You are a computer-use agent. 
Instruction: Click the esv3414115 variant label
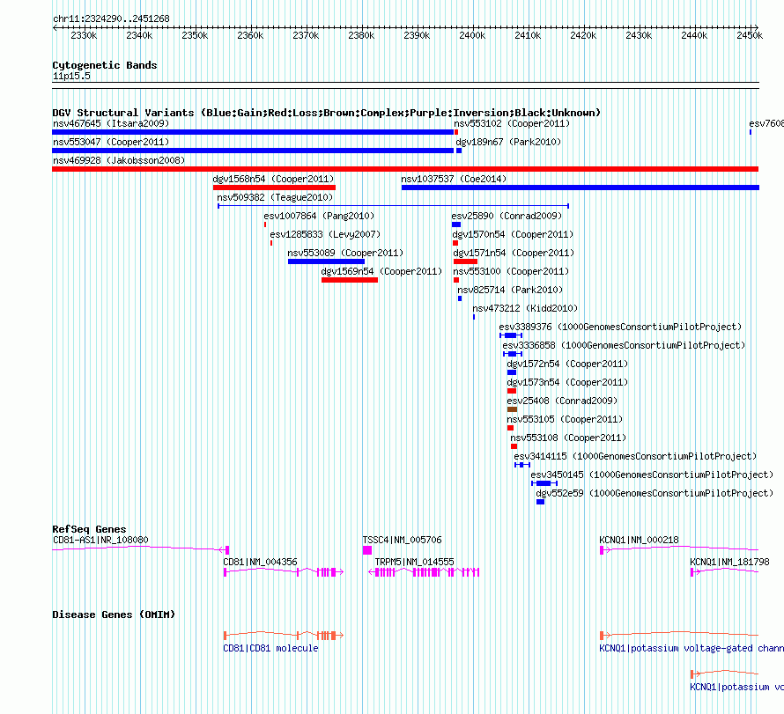[635, 456]
